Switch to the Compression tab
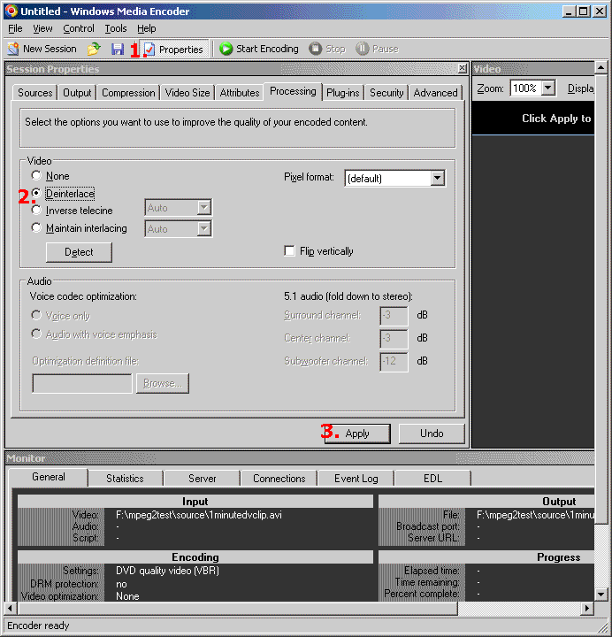Image resolution: width=612 pixels, height=637 pixels. click(x=128, y=93)
